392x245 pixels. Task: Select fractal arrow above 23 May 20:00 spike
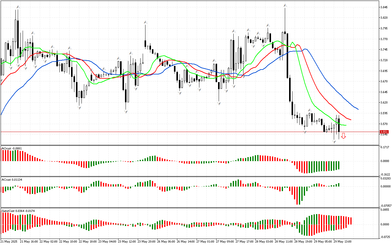pyautogui.click(x=145, y=22)
